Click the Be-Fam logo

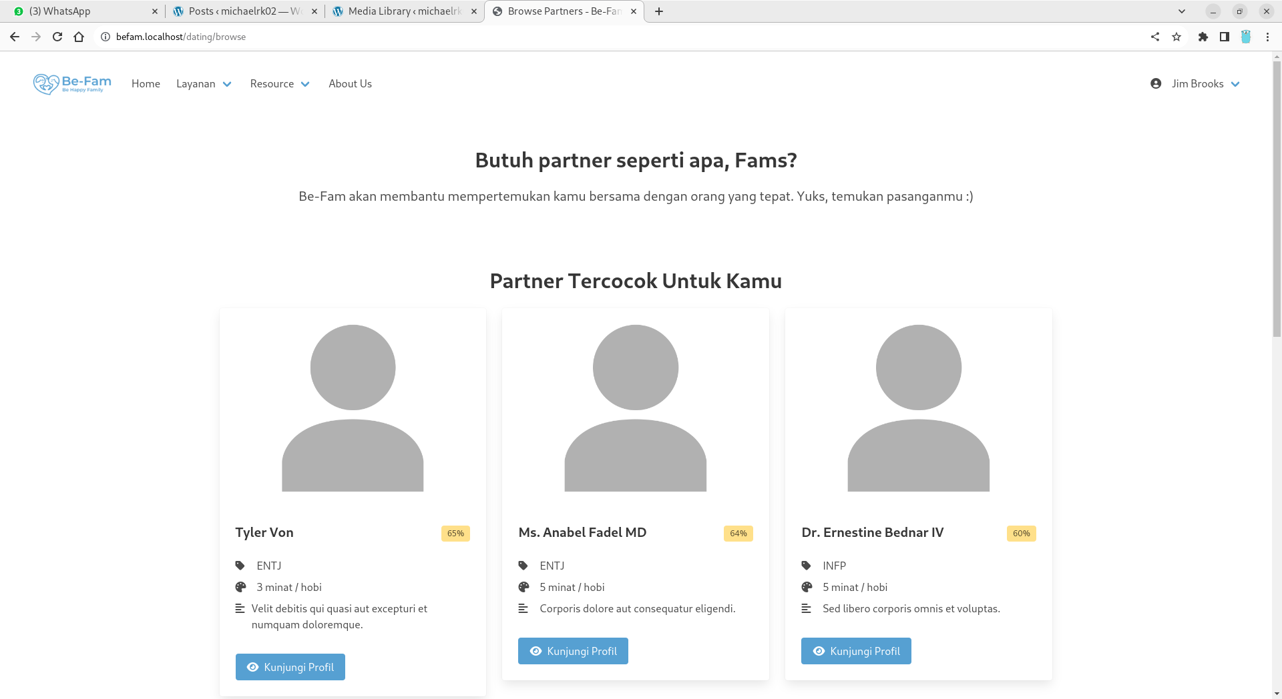(72, 84)
